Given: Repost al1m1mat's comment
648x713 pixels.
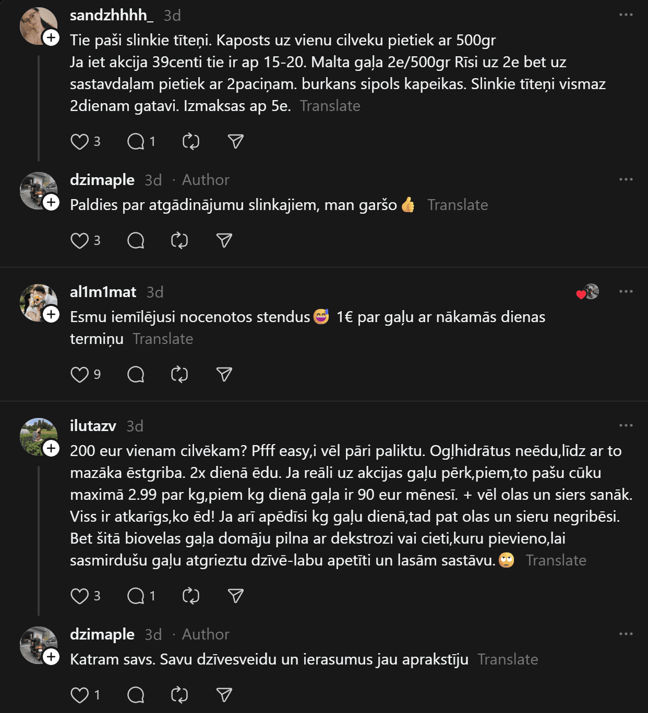Looking at the screenshot, I should coord(179,375).
